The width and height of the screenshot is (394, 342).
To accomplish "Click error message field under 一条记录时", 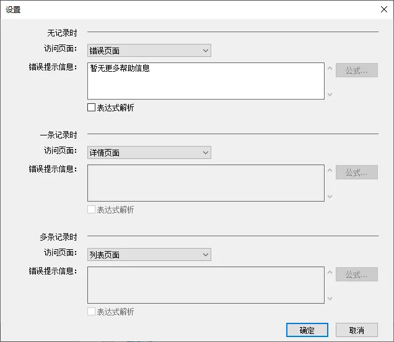I will 206,182.
